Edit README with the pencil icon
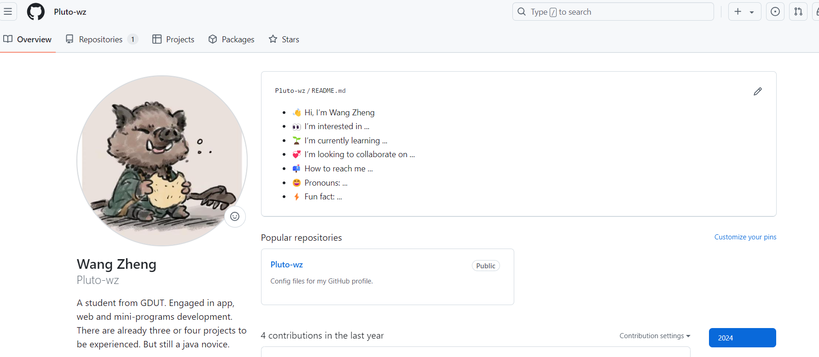The height and width of the screenshot is (357, 819). point(757,91)
